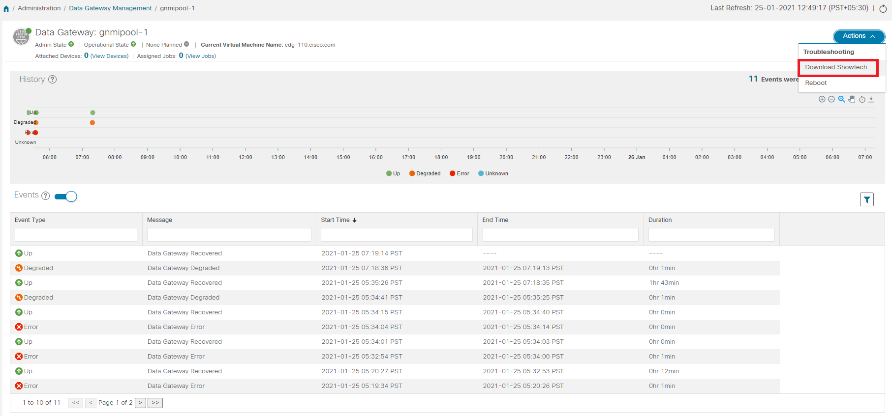The width and height of the screenshot is (892, 416).
Task: Select the magnifier selection zoom tool
Action: pos(841,99)
